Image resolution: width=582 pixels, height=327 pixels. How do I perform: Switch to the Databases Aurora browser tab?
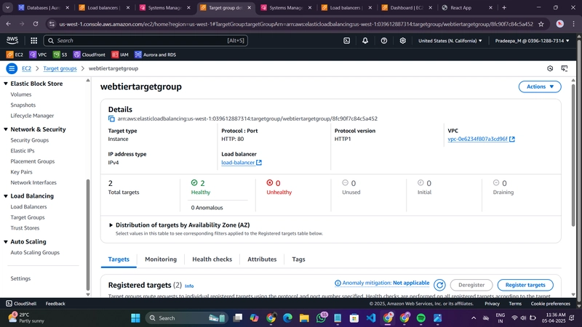44,7
